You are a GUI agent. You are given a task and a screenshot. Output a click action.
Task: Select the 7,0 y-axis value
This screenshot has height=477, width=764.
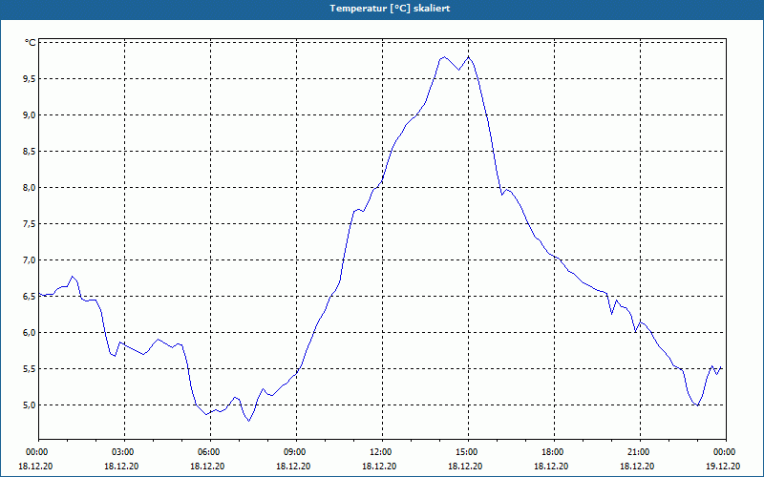point(29,260)
